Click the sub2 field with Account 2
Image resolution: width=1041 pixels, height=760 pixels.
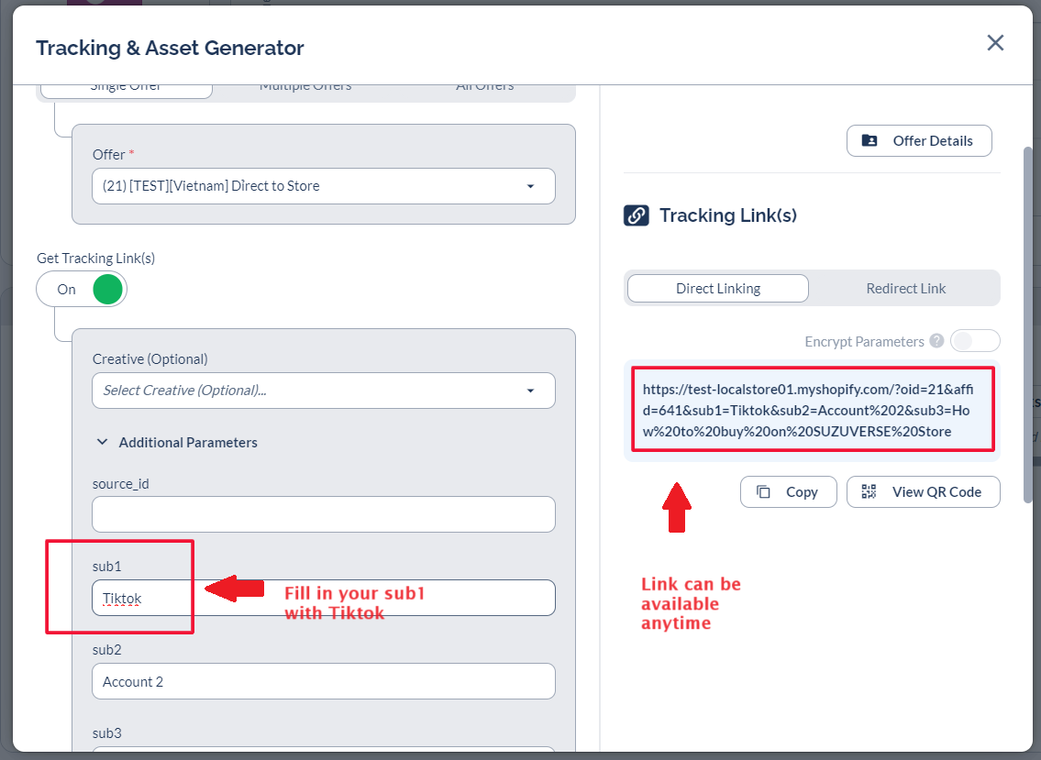[x=323, y=682]
